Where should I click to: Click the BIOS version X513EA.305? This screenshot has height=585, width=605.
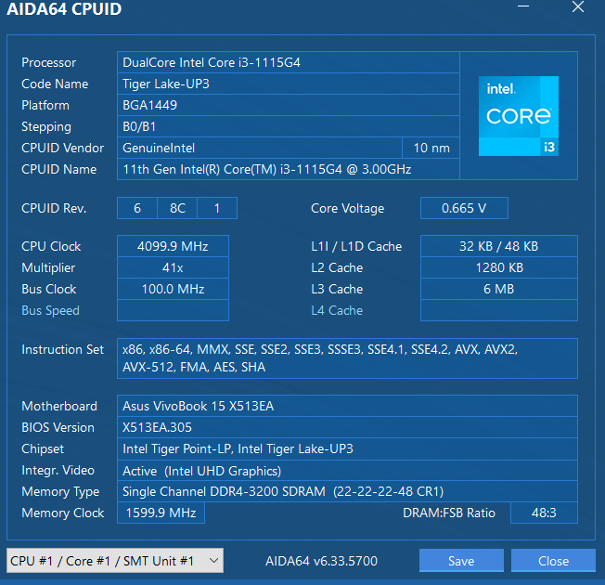pos(347,427)
